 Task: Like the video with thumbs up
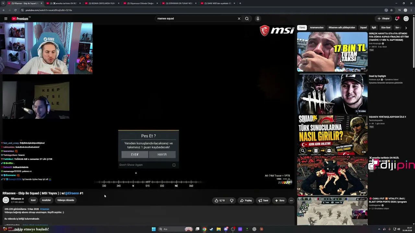[219, 201]
